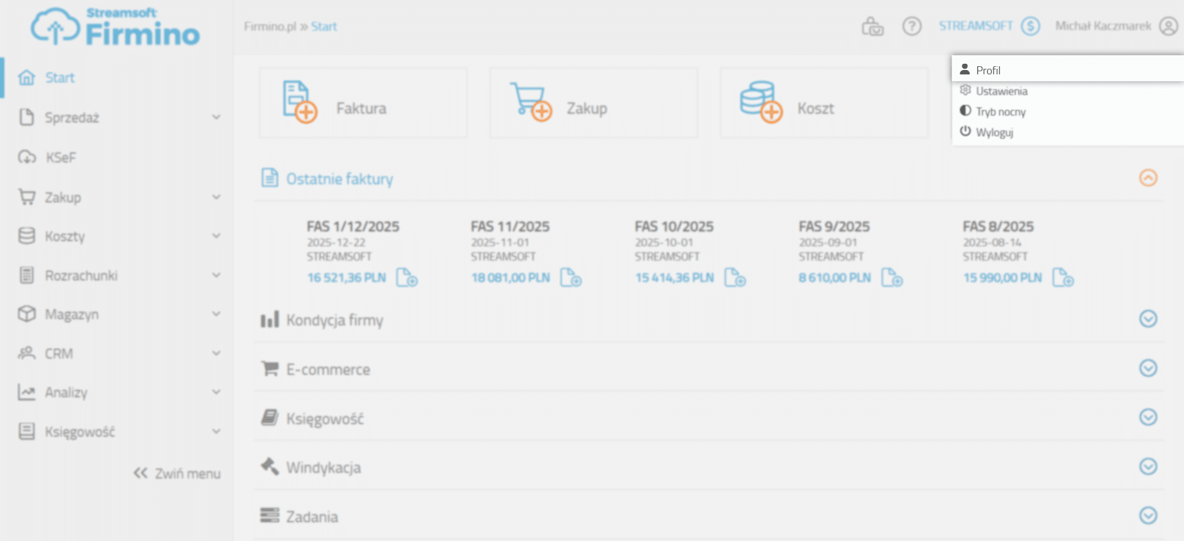Click the Koszty coins icon in sidebar

point(26,236)
